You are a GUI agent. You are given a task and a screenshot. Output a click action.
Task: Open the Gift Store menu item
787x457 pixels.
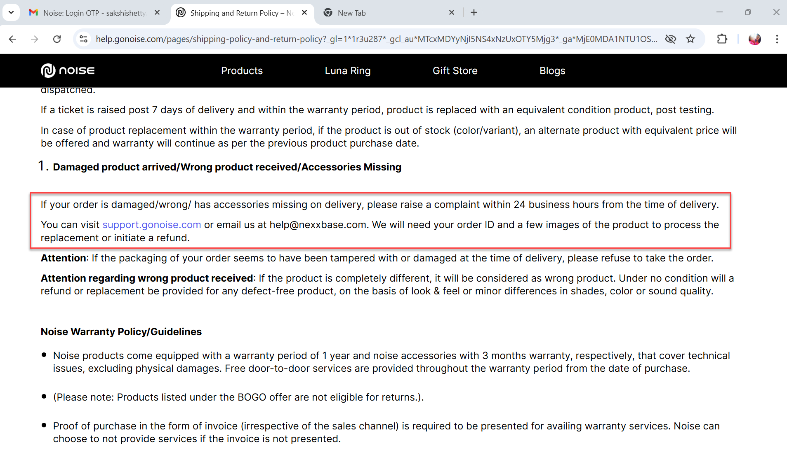click(455, 71)
